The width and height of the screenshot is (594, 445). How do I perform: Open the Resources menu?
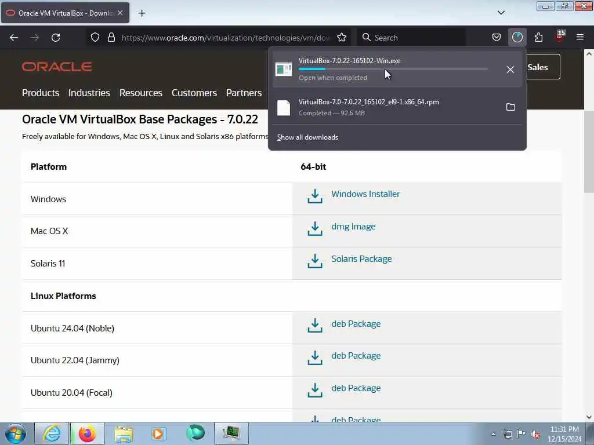(x=141, y=93)
